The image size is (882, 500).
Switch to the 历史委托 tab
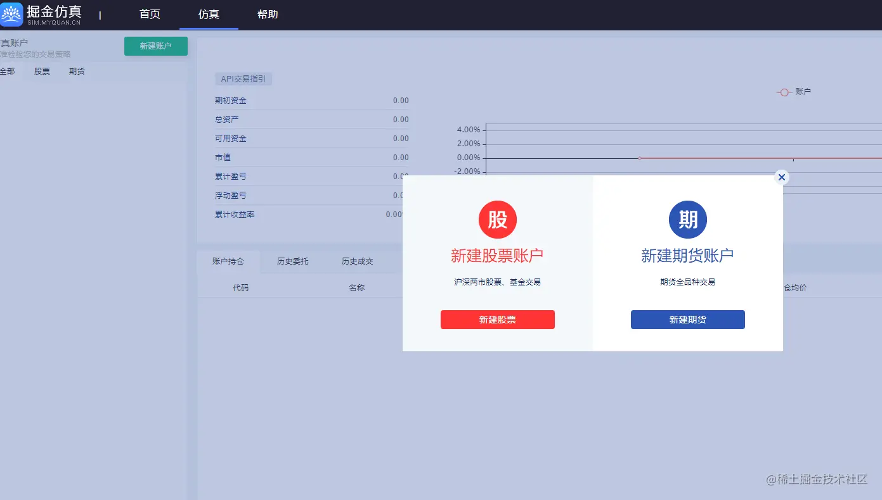click(293, 261)
